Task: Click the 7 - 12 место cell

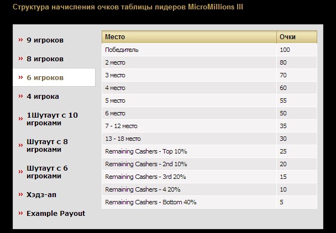Action: 189,126
